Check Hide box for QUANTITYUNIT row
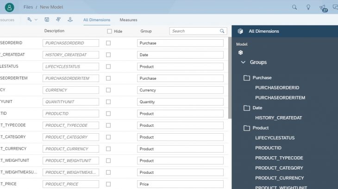This screenshot has width=338, height=189. click(x=108, y=102)
